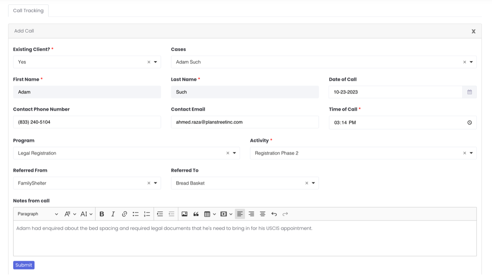Click into the Contact Phone Number field

click(87, 122)
